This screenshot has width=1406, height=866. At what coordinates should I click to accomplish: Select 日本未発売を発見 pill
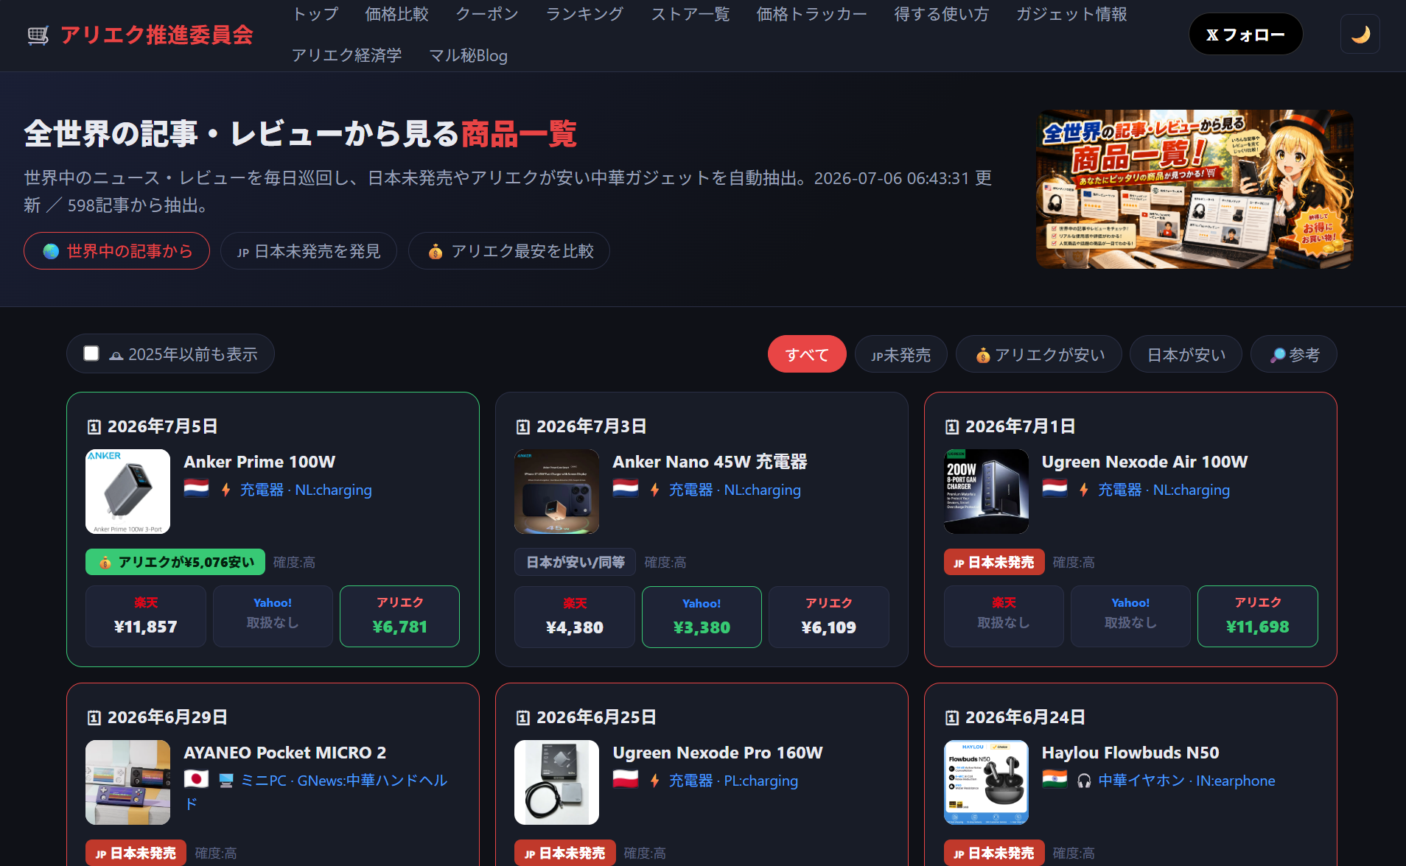(309, 251)
